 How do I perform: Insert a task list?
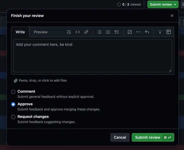(x=117, y=32)
